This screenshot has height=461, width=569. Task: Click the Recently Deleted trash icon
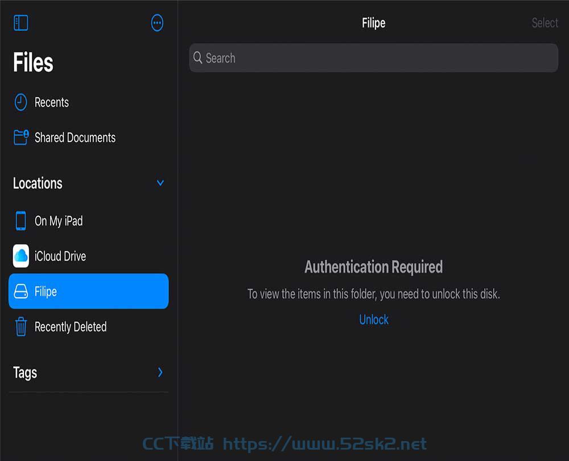tap(20, 326)
